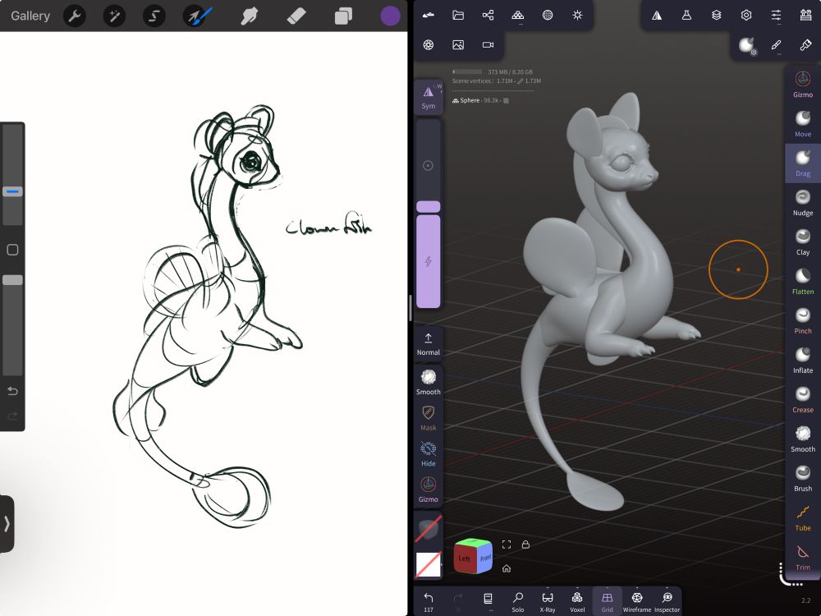Open the Voxel remesh options
The height and width of the screenshot is (616, 821).
pyautogui.click(x=577, y=601)
